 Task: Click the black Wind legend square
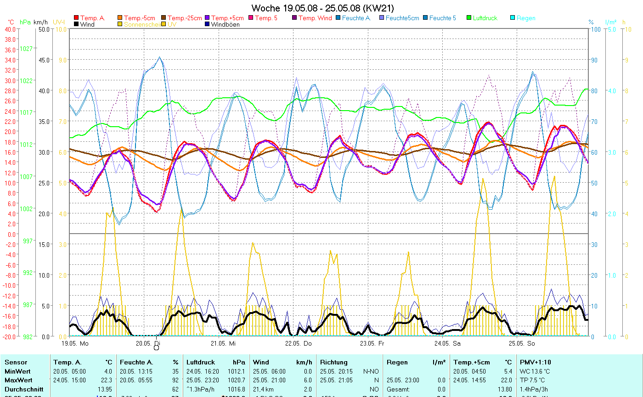pyautogui.click(x=76, y=24)
